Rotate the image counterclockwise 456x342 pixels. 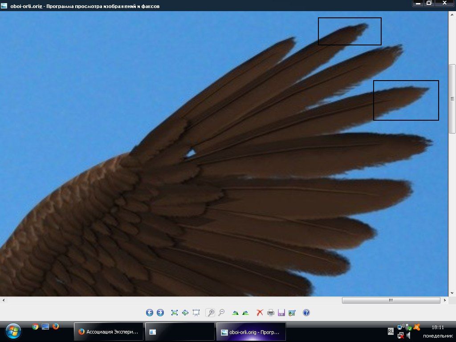pos(245,313)
